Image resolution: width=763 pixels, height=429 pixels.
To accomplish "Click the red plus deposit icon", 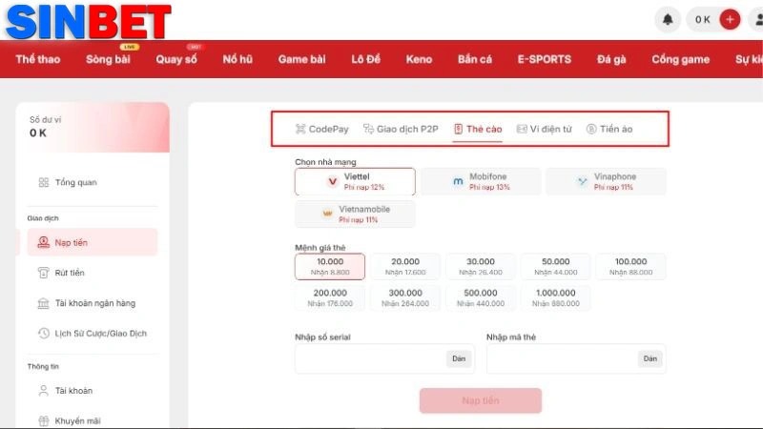I will [x=730, y=19].
